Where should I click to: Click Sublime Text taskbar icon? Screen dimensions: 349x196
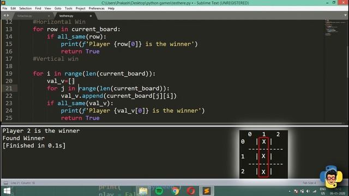(x=206, y=191)
